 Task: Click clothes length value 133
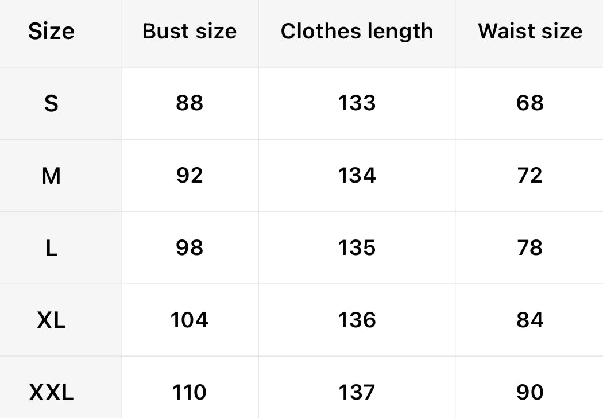pos(357,103)
